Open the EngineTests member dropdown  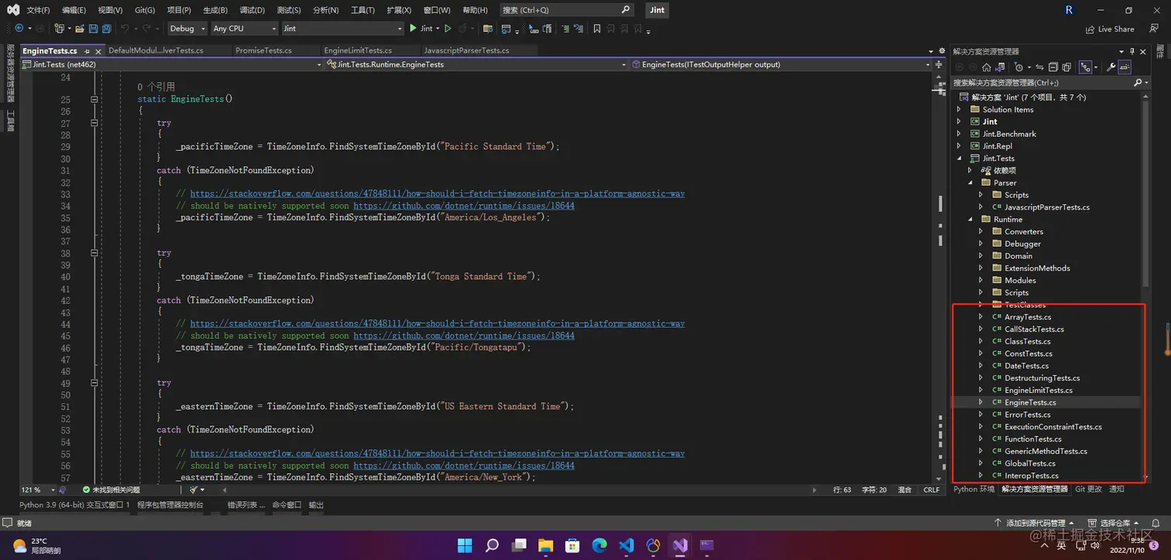click(781, 64)
